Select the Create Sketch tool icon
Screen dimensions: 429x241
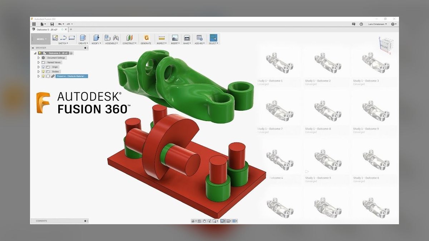(x=55, y=37)
